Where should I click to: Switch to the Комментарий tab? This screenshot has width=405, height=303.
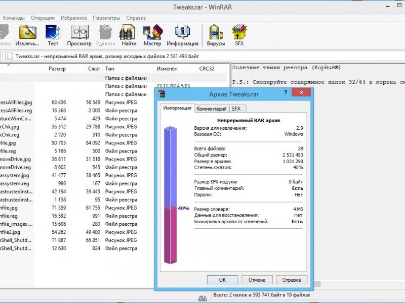(x=212, y=109)
